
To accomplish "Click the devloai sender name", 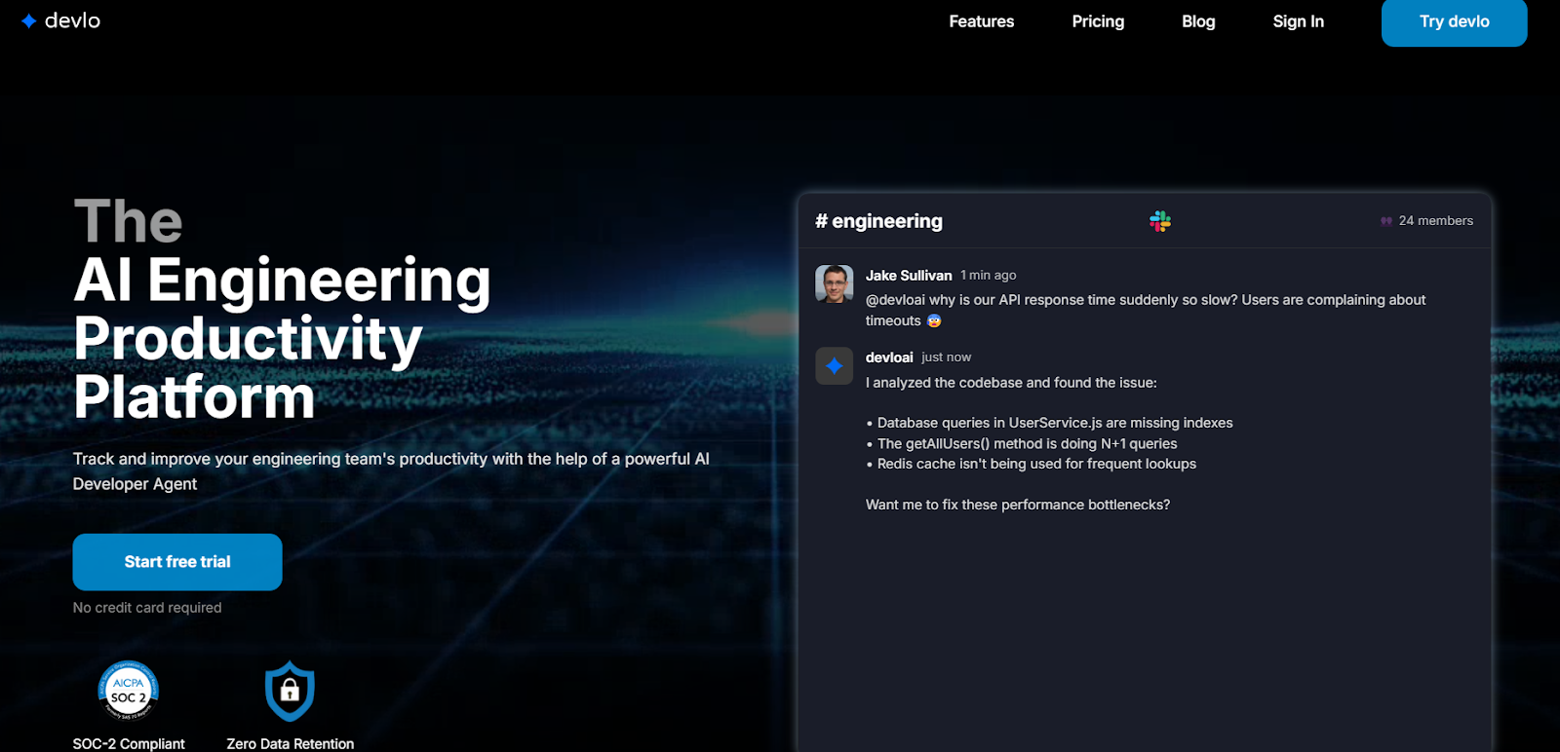I will coord(889,357).
